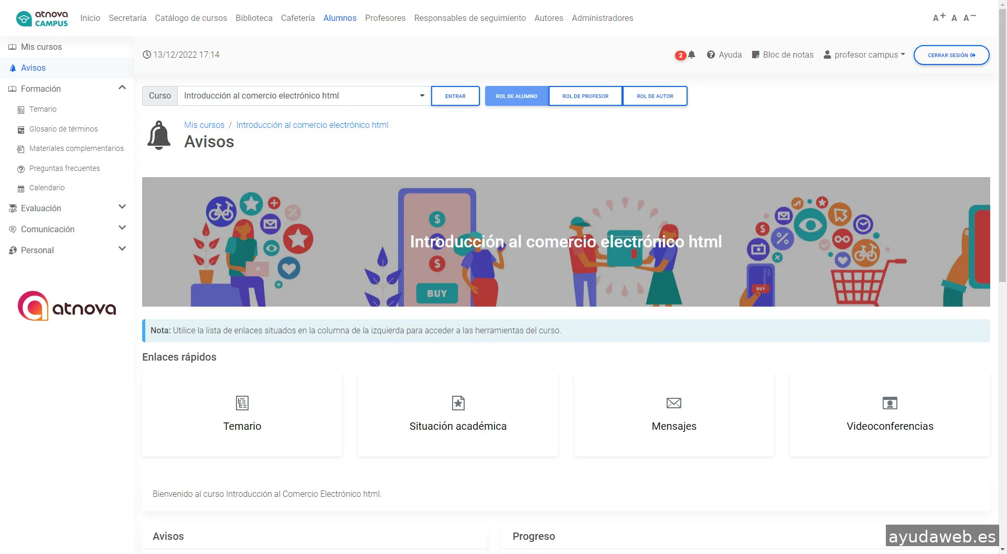Image resolution: width=1007 pixels, height=554 pixels.
Task: Switch to Rol de Autor
Action: [655, 96]
